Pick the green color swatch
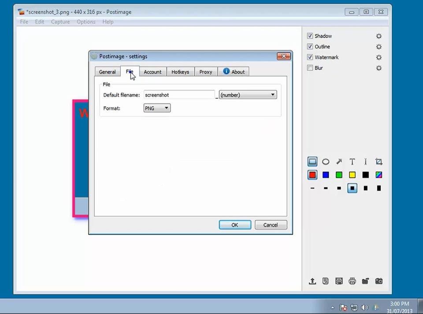 (x=339, y=175)
